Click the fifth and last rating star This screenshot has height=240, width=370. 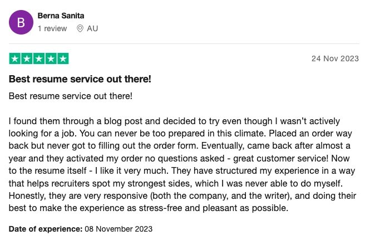tap(63, 58)
